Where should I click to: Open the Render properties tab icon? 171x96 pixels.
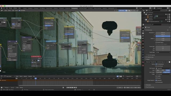pyautogui.click(x=143, y=31)
